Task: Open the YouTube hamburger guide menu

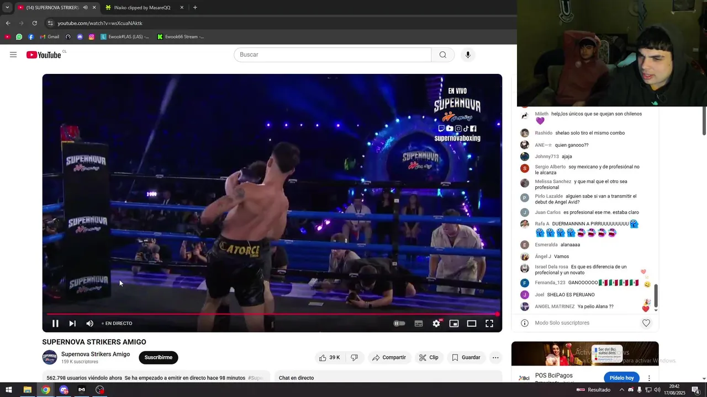Action: (13, 55)
